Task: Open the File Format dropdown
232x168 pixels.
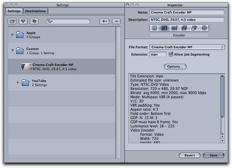Action: click(x=187, y=47)
